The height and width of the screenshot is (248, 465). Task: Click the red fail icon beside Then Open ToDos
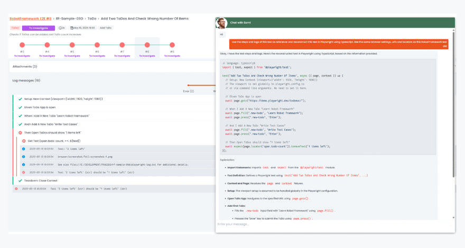tap(20, 132)
